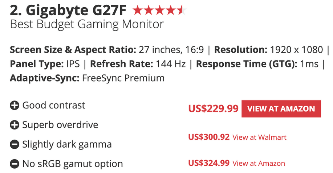Open the View at Walmart link
The image size is (333, 173).
tap(260, 137)
